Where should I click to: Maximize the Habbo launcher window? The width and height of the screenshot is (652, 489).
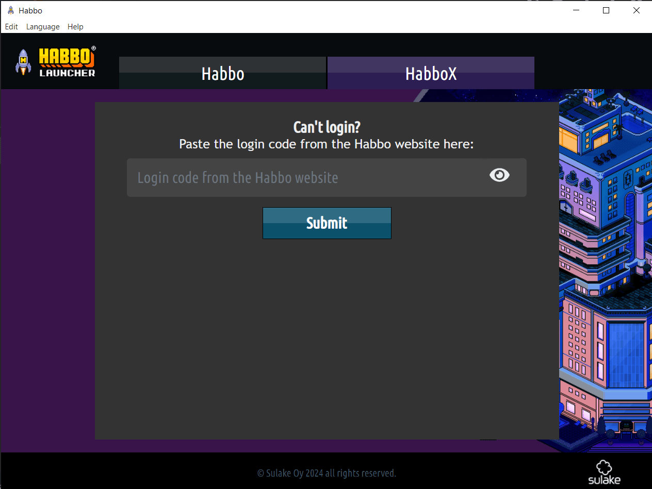[606, 10]
